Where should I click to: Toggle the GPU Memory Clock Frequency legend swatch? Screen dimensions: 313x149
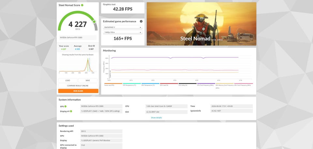pyautogui.click(x=225, y=83)
